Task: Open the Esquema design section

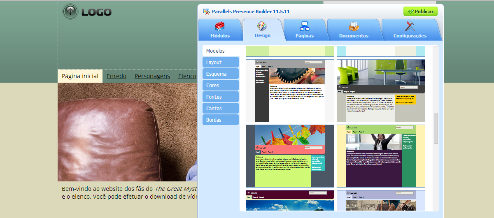Action: [221, 74]
